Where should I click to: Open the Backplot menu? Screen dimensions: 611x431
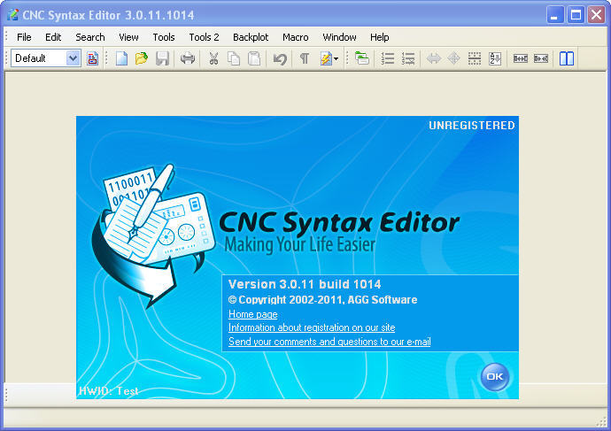(251, 37)
